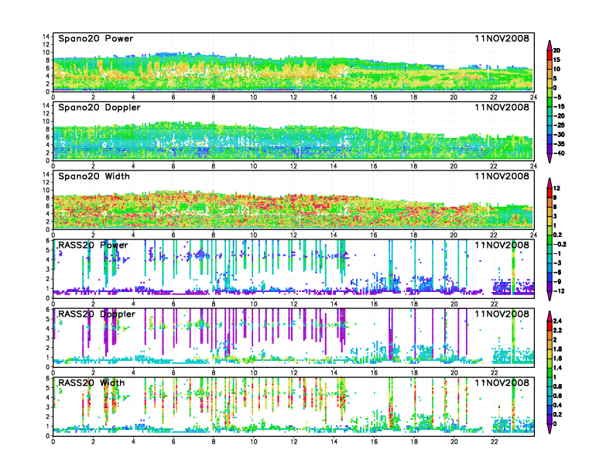Select the 11NOV2008 date in Spano20 Power panel
Screen dimensions: 613x474
tap(502, 39)
